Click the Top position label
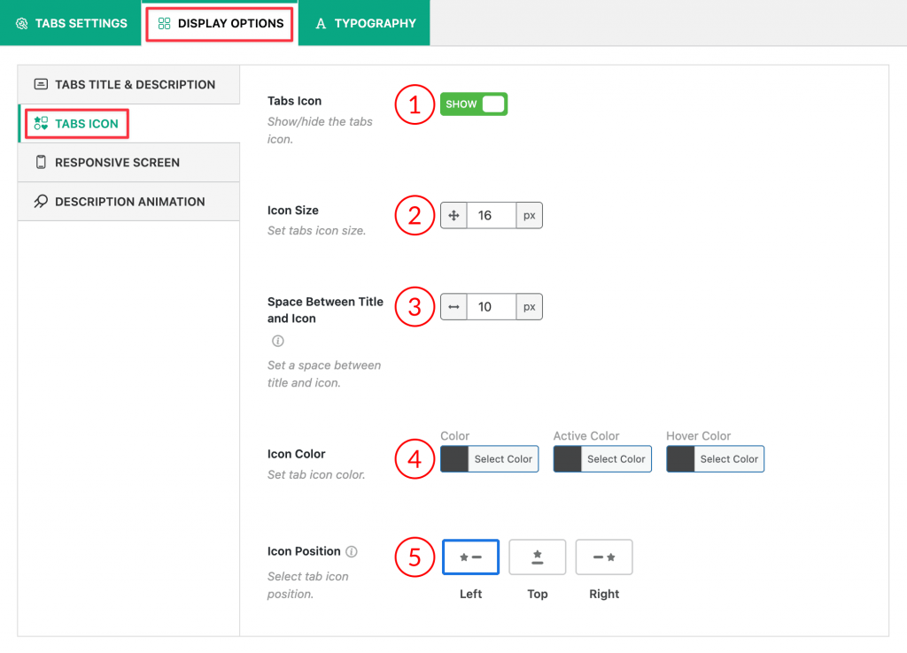 point(538,594)
